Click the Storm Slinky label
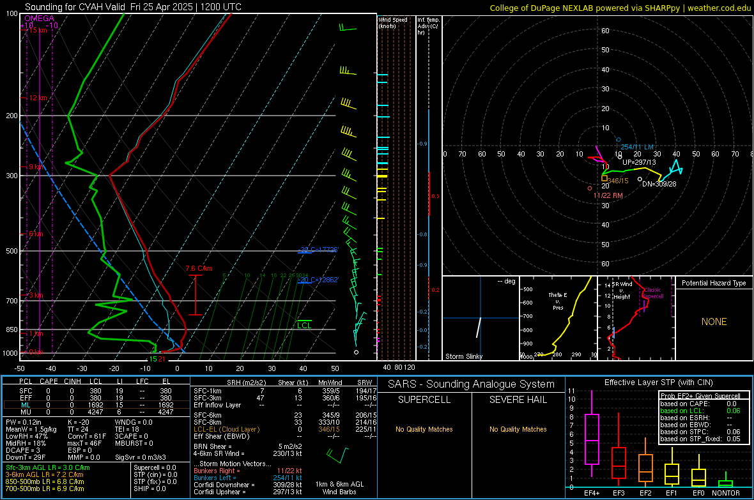Screen dimensions: 754x500 click(463, 356)
